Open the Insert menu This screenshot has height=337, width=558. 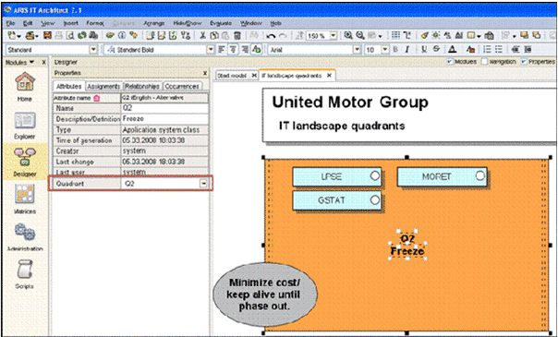tap(70, 23)
